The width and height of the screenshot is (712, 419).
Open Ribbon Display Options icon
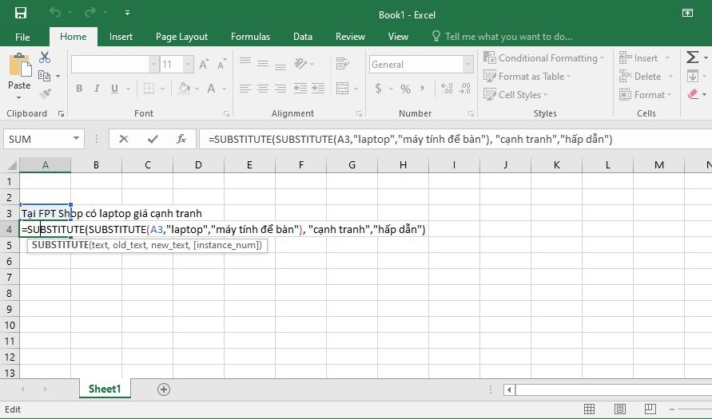[x=687, y=13]
